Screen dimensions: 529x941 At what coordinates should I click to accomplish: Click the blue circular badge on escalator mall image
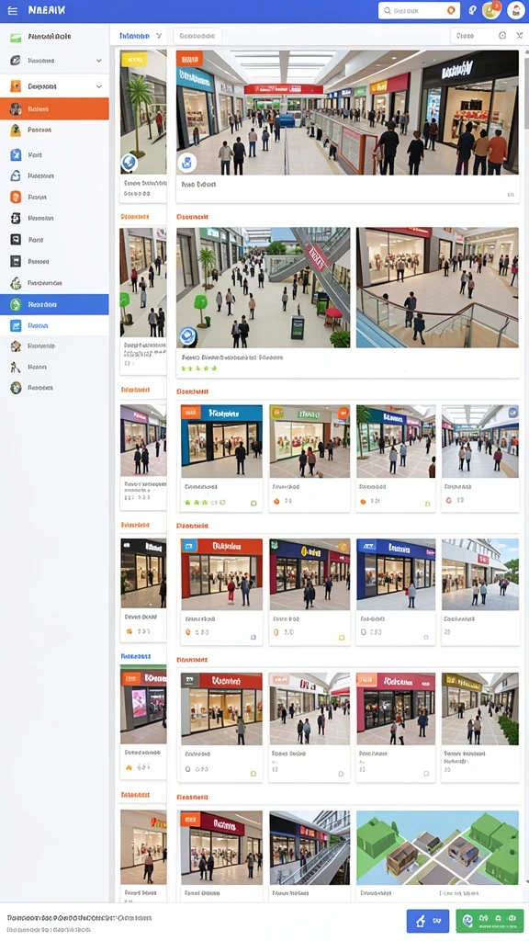click(187, 336)
